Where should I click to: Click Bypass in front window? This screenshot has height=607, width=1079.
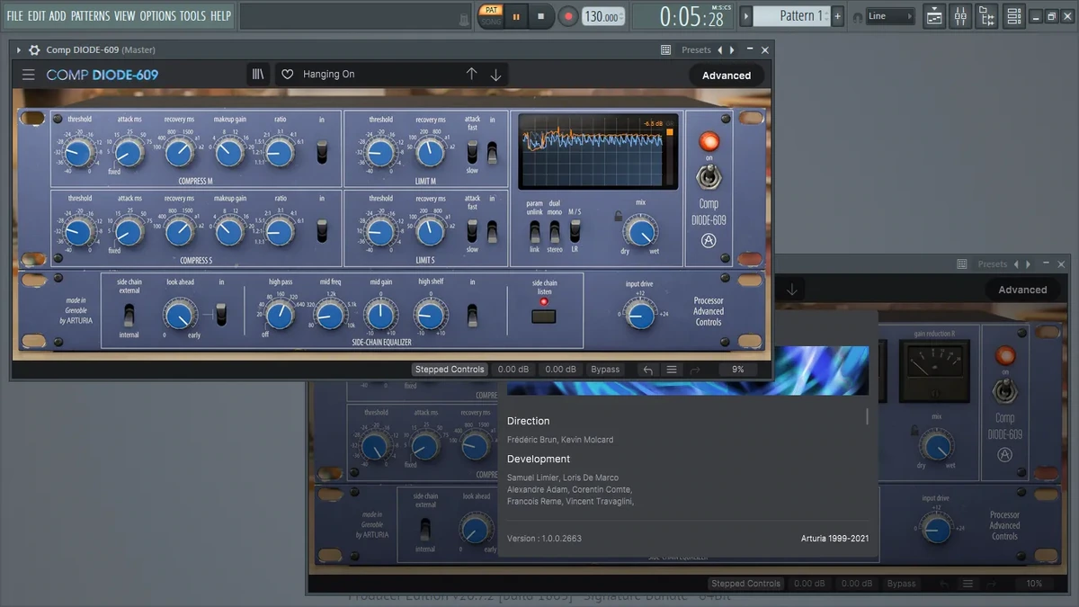(x=605, y=370)
